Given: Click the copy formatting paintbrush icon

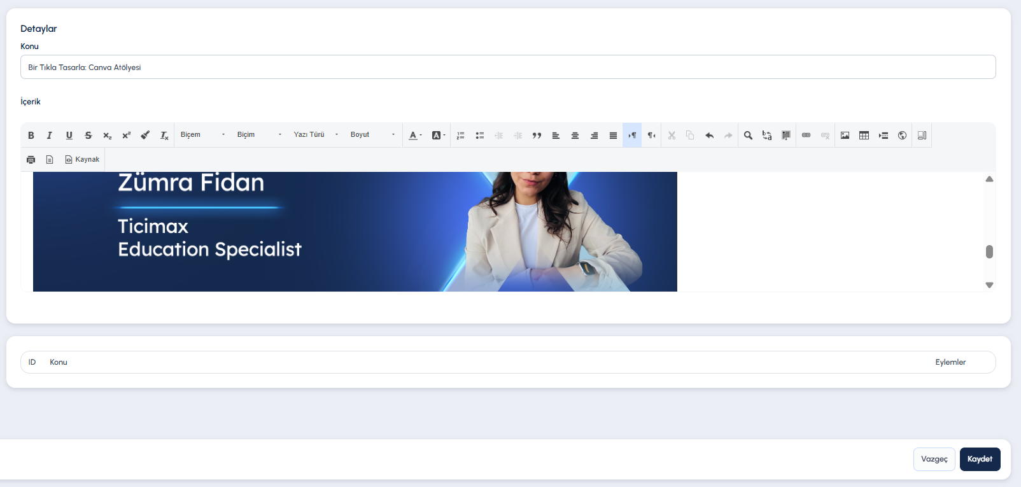Looking at the screenshot, I should [x=145, y=135].
